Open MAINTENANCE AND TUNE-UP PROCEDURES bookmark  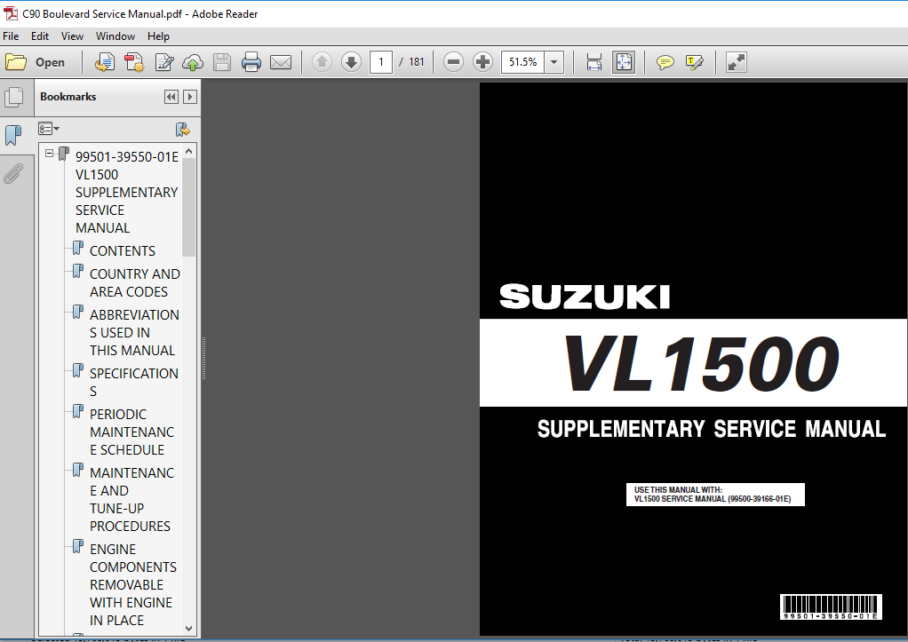click(131, 499)
